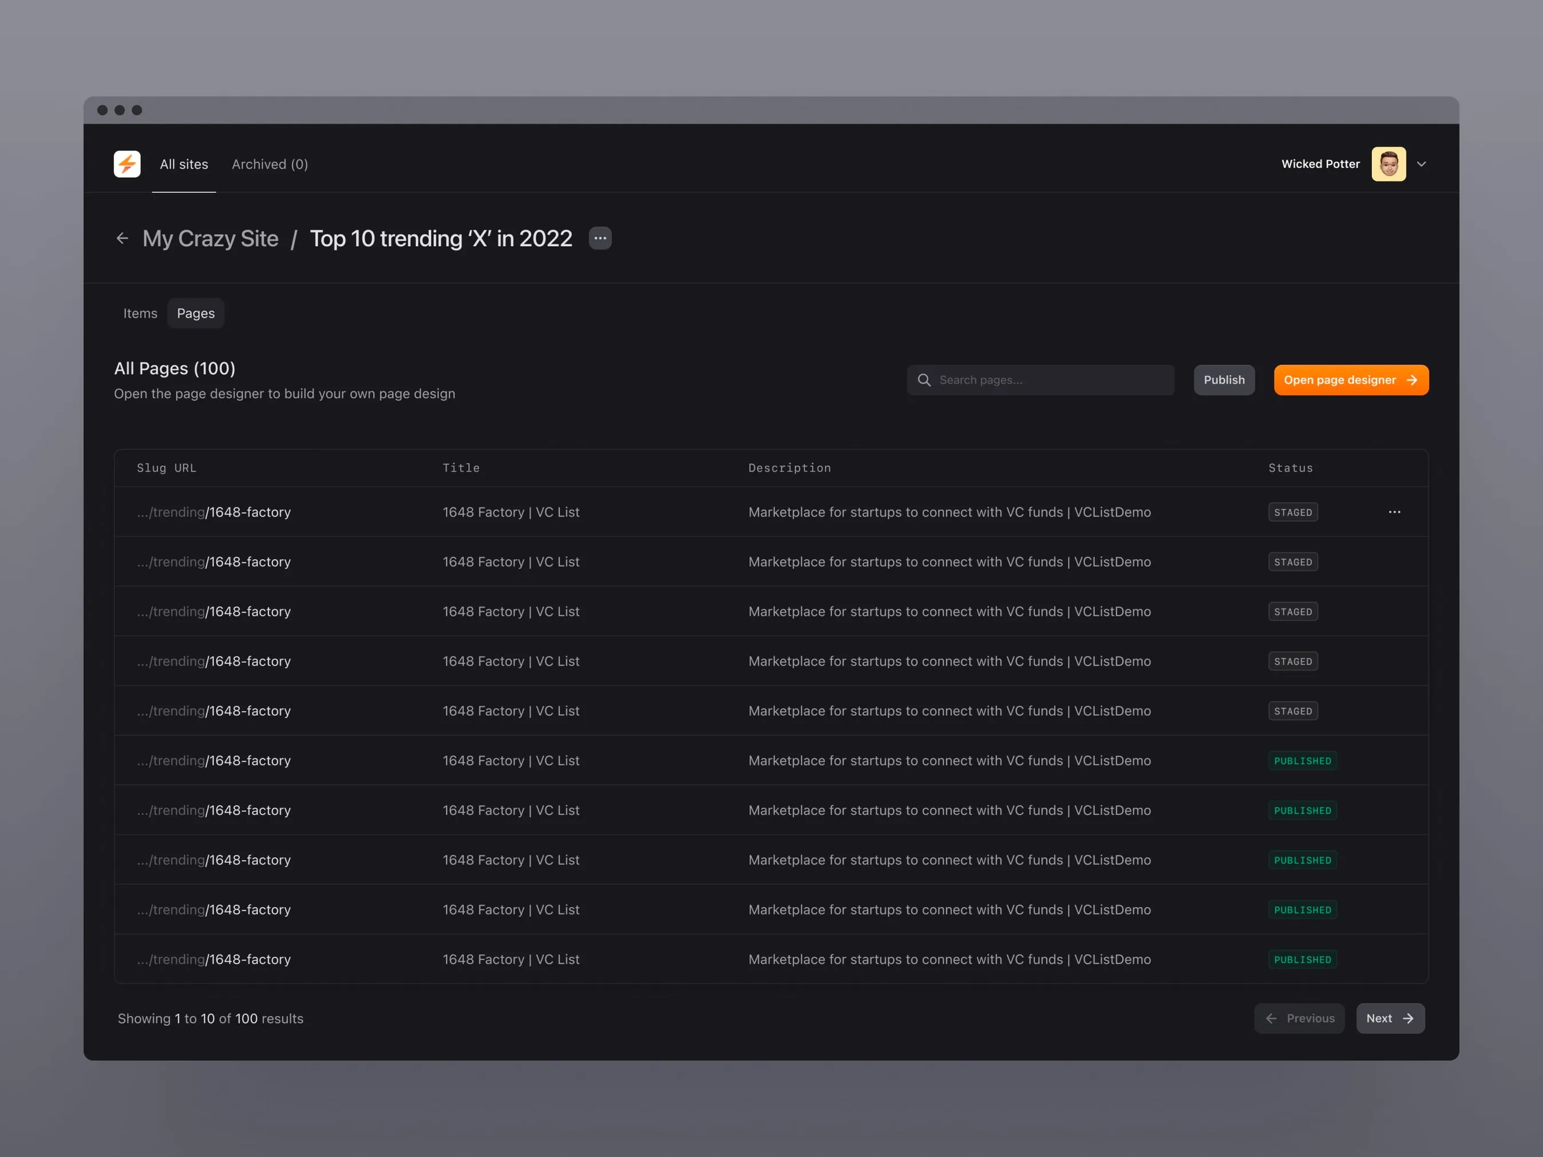This screenshot has height=1157, width=1543.
Task: Click the Wicked Potter username
Action: click(1320, 164)
